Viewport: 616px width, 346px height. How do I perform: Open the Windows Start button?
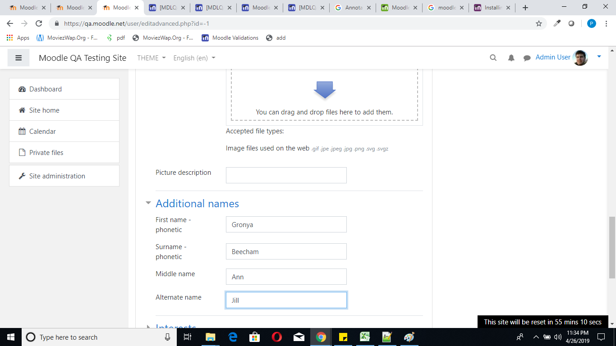(10, 337)
